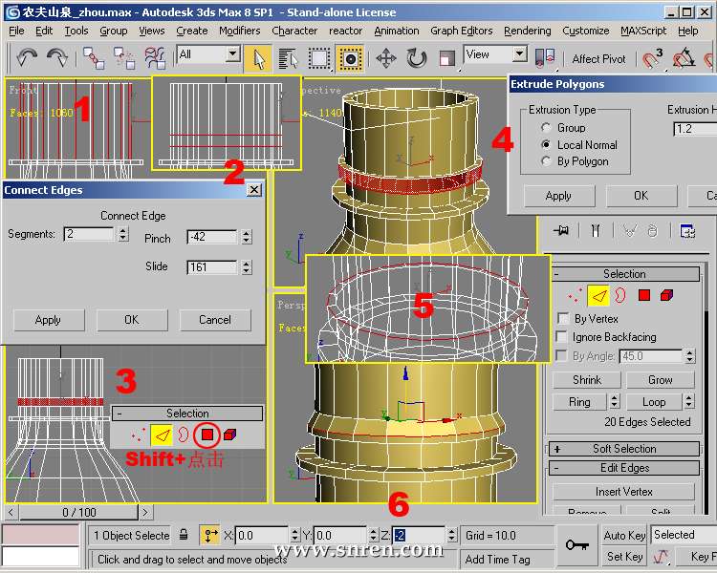Click the Loop button in the Selection rollout

[661, 402]
